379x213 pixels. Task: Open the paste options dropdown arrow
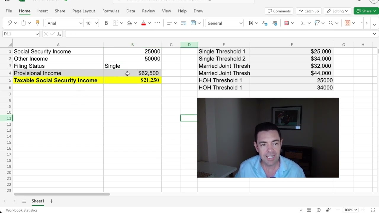[x=29, y=23]
